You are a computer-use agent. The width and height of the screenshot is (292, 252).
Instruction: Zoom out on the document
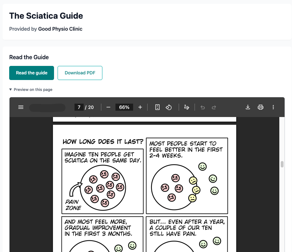pyautogui.click(x=108, y=107)
